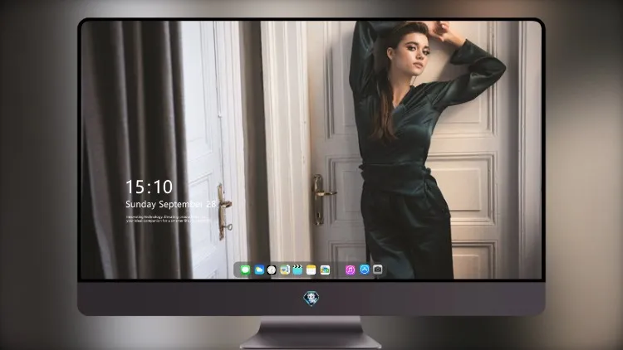Launch the Weather app from the dock
The height and width of the screenshot is (350, 623).
259,270
